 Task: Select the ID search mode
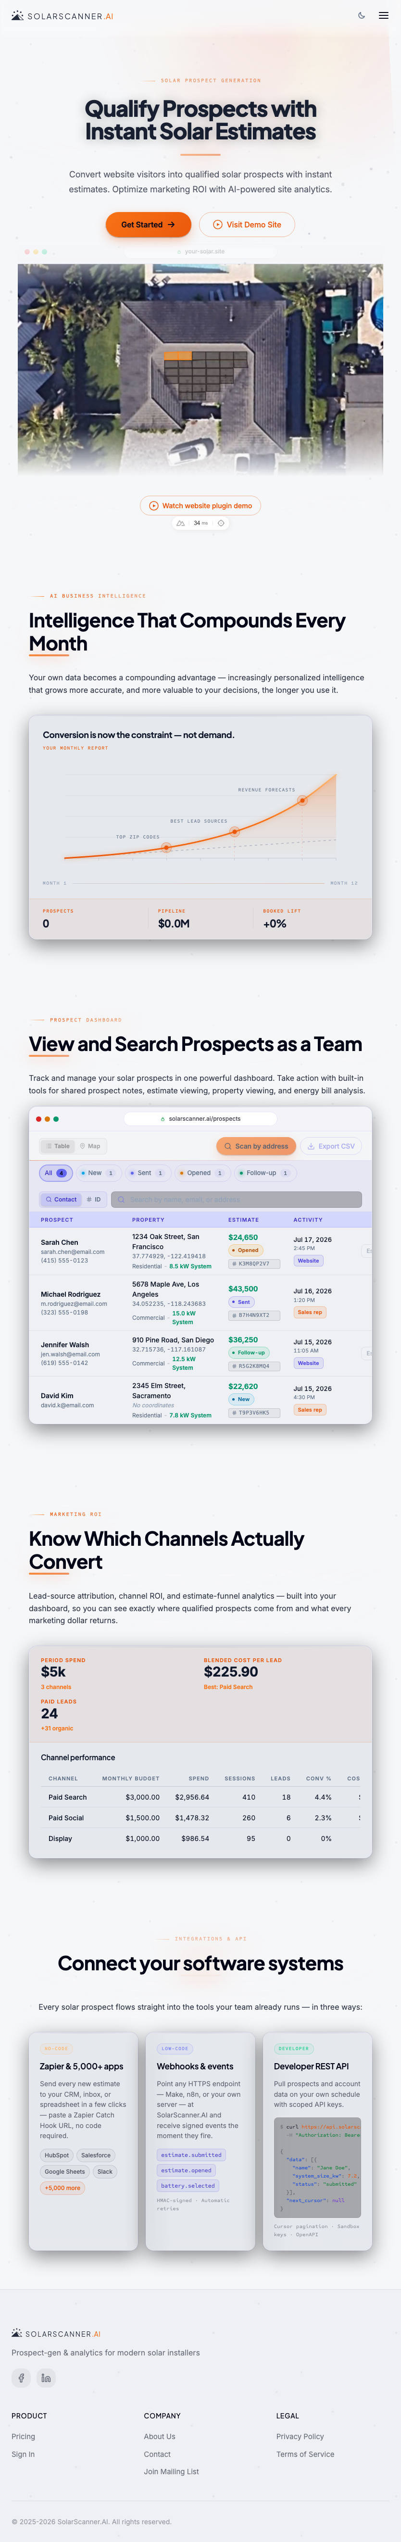pyautogui.click(x=94, y=1199)
